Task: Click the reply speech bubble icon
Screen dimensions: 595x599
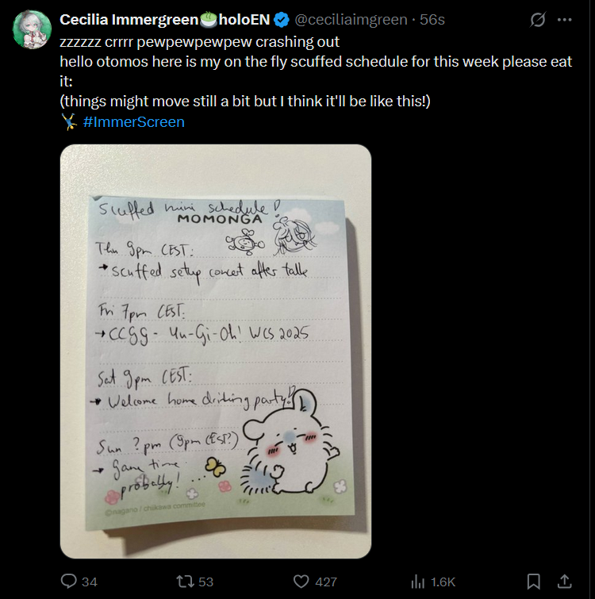Action: coord(68,582)
